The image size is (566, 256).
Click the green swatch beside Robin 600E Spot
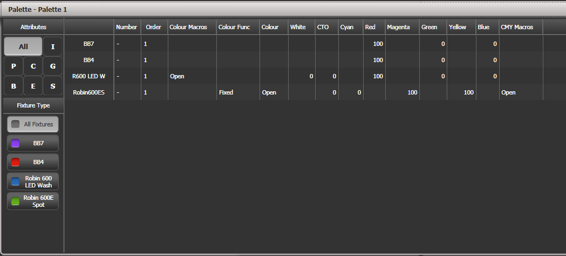coord(15,201)
